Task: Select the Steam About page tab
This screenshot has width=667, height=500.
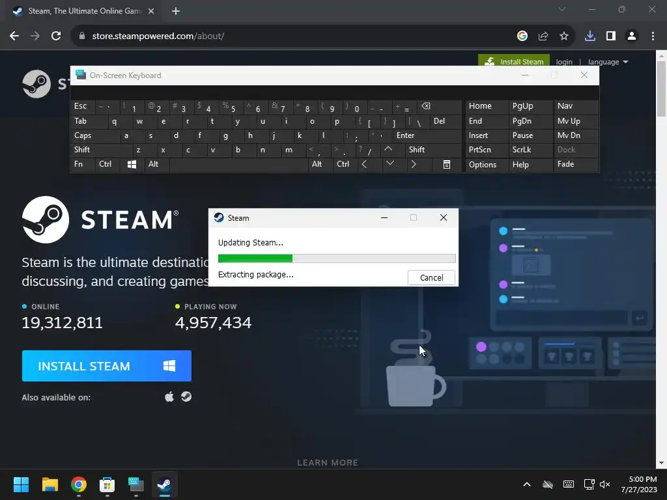Action: (x=84, y=12)
